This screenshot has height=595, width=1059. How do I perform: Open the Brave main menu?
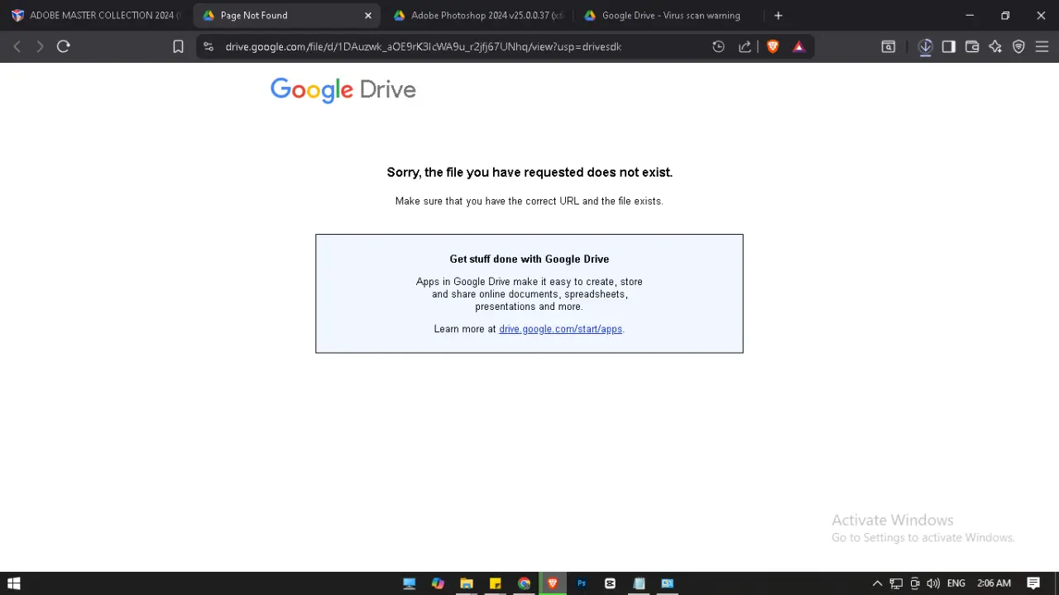(x=1042, y=47)
